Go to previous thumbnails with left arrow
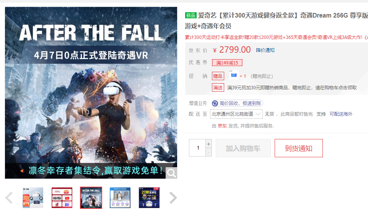 (9, 198)
